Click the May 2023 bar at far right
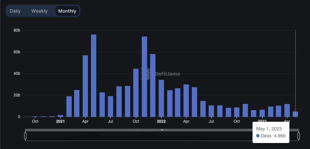310x149 pixels. point(295,114)
